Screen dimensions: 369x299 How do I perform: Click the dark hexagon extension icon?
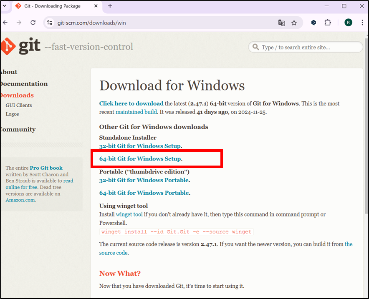313,23
